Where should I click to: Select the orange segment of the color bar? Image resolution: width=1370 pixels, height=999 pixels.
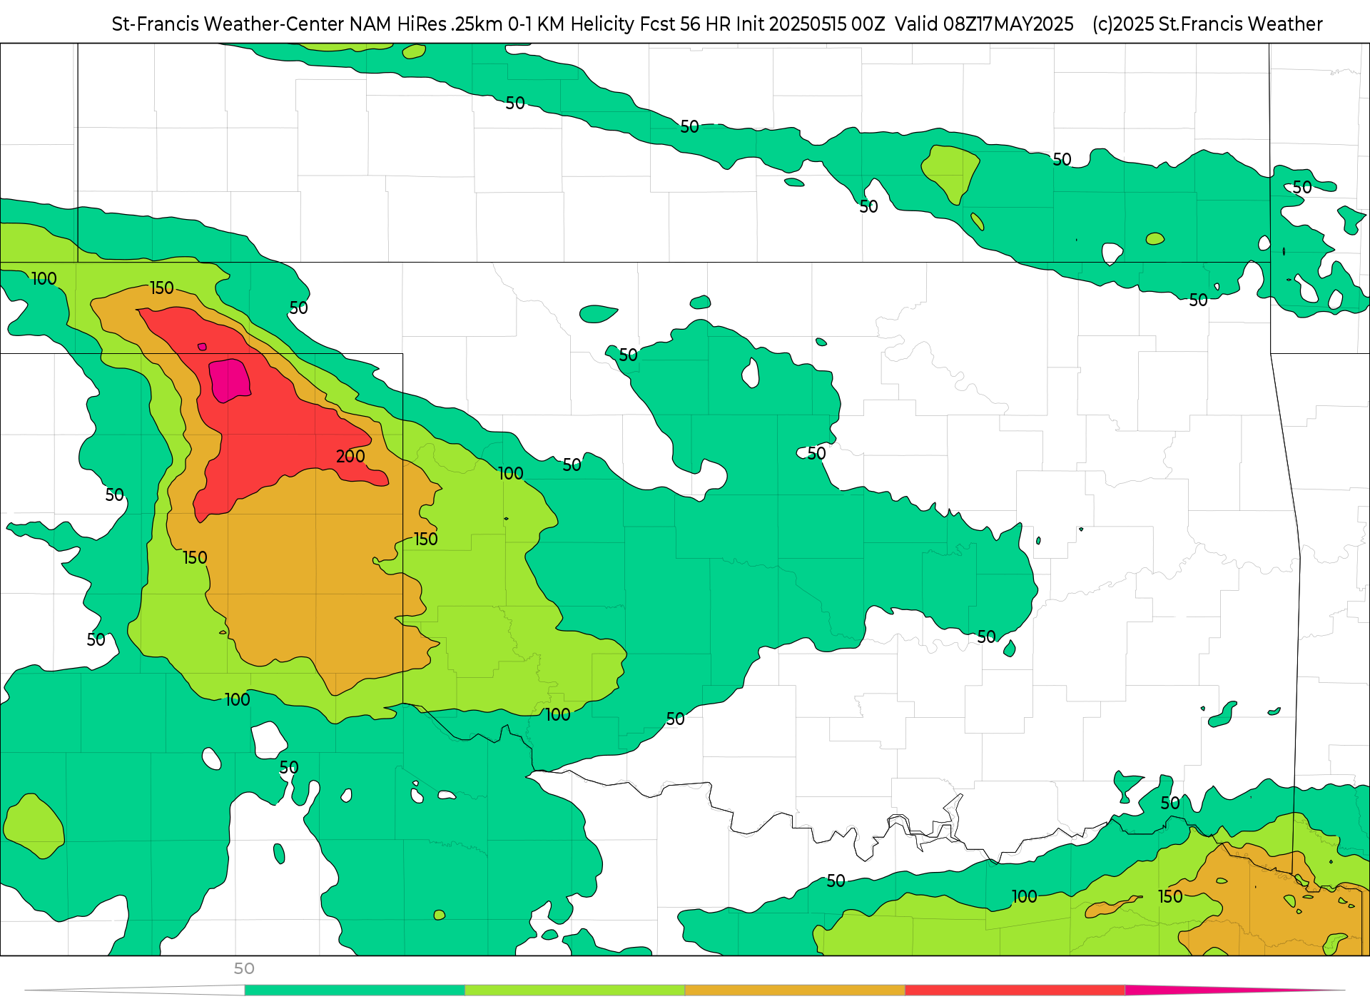795,990
